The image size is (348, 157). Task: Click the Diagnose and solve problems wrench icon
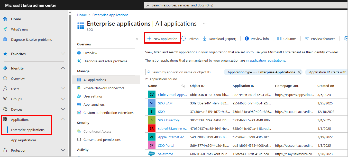click(79, 61)
